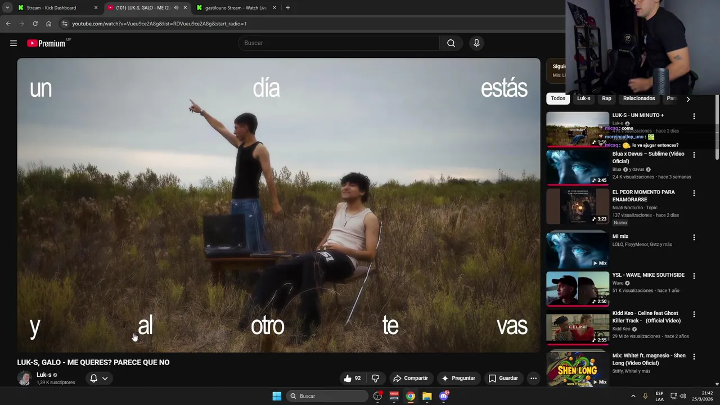The height and width of the screenshot is (405, 720).
Task: Switch the ESP LAA input language
Action: pos(660,396)
